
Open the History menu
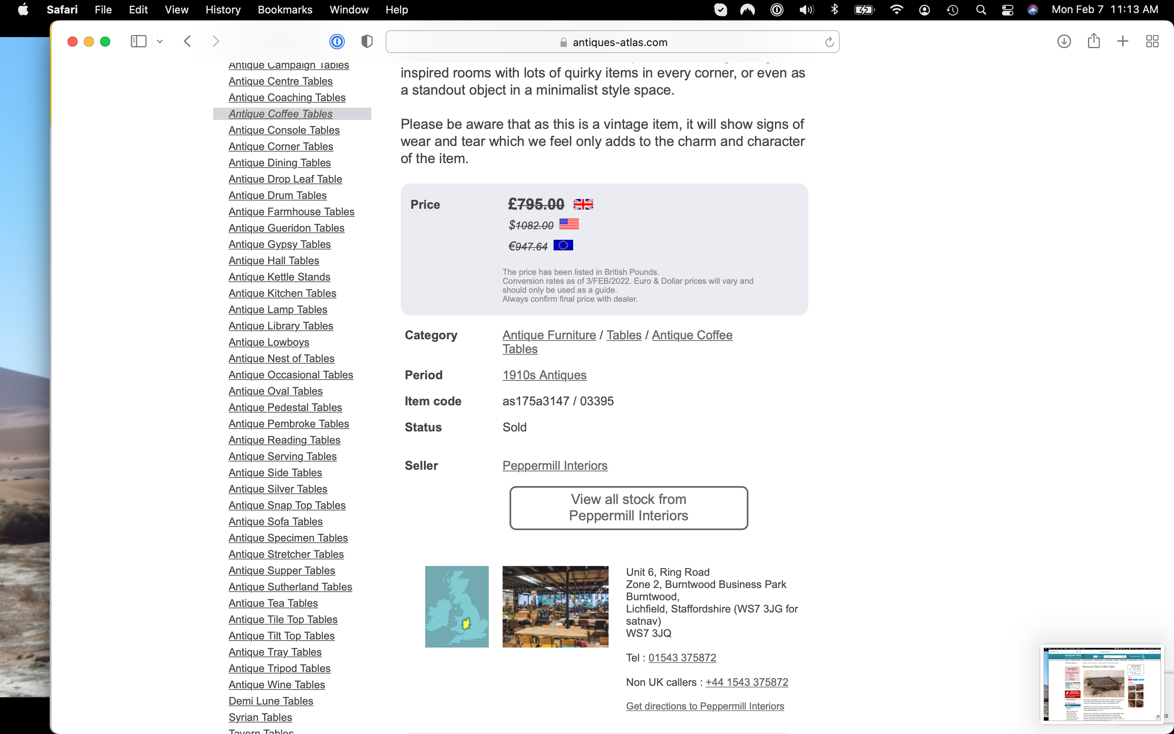(223, 10)
